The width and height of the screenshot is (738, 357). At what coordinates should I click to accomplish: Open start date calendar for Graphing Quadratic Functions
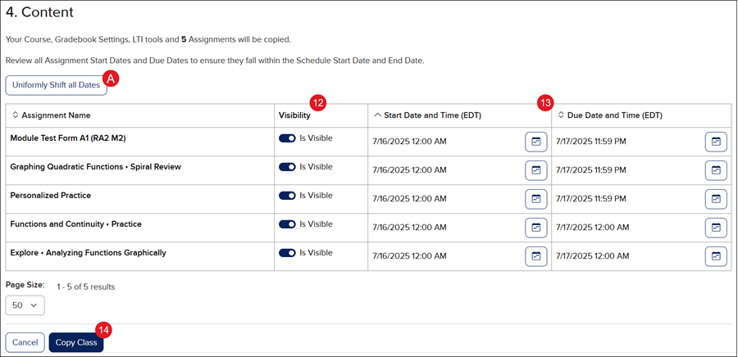click(536, 170)
